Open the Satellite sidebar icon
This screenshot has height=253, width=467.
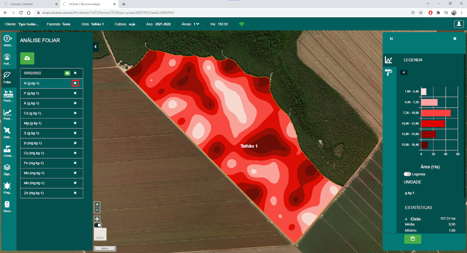7,133
